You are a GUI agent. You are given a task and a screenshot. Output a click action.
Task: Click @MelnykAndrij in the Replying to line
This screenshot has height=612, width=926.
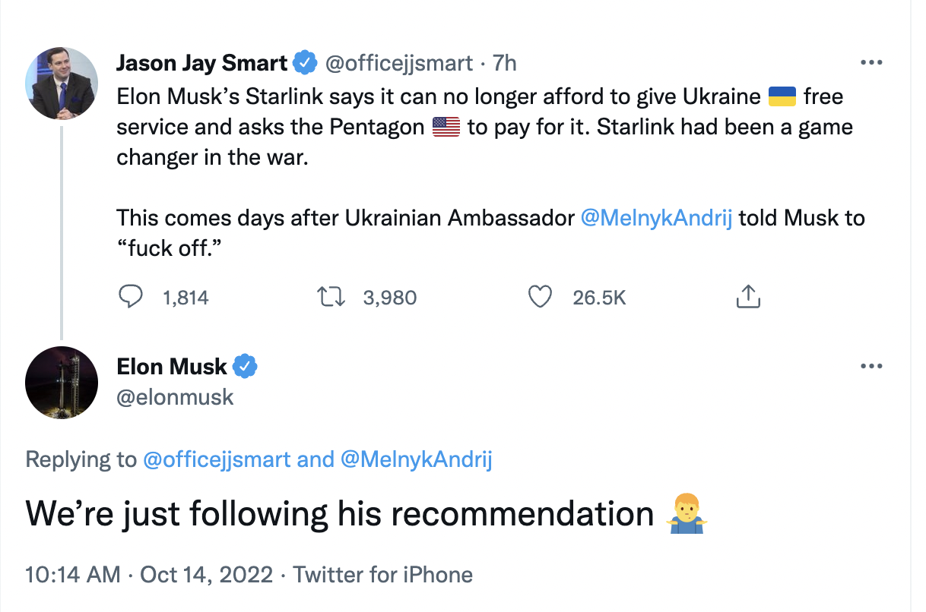coord(416,459)
